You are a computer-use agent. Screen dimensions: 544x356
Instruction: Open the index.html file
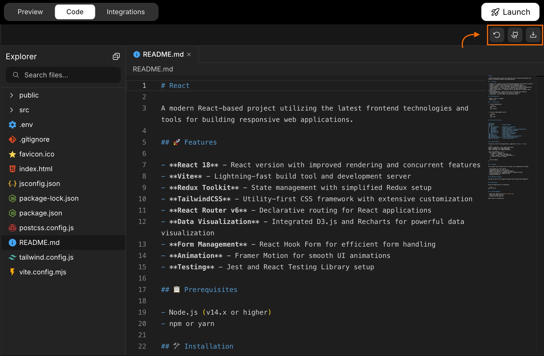point(36,169)
